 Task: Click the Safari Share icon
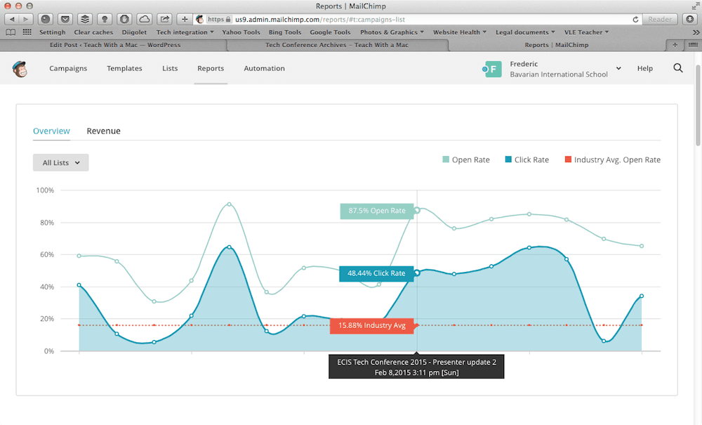point(165,19)
